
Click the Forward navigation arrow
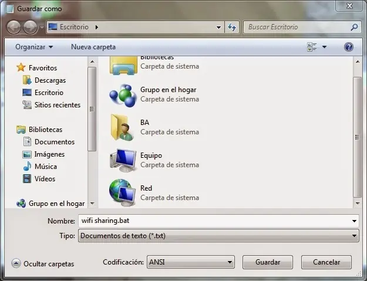click(31, 28)
